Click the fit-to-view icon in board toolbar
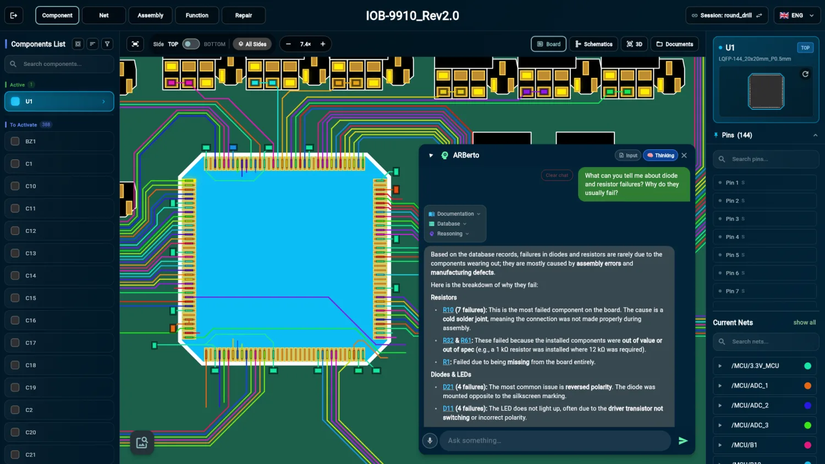 (x=135, y=44)
